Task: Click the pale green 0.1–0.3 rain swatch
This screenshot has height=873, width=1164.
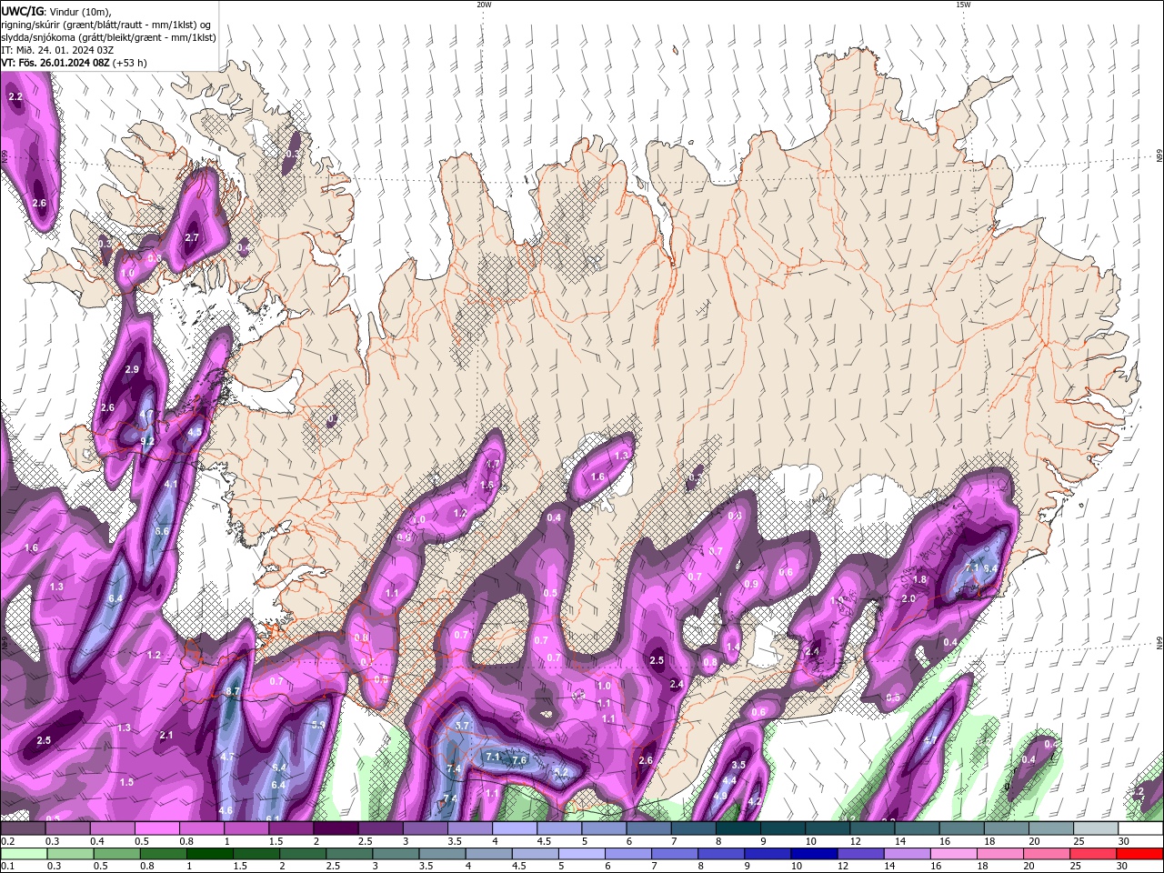Action: (x=24, y=854)
